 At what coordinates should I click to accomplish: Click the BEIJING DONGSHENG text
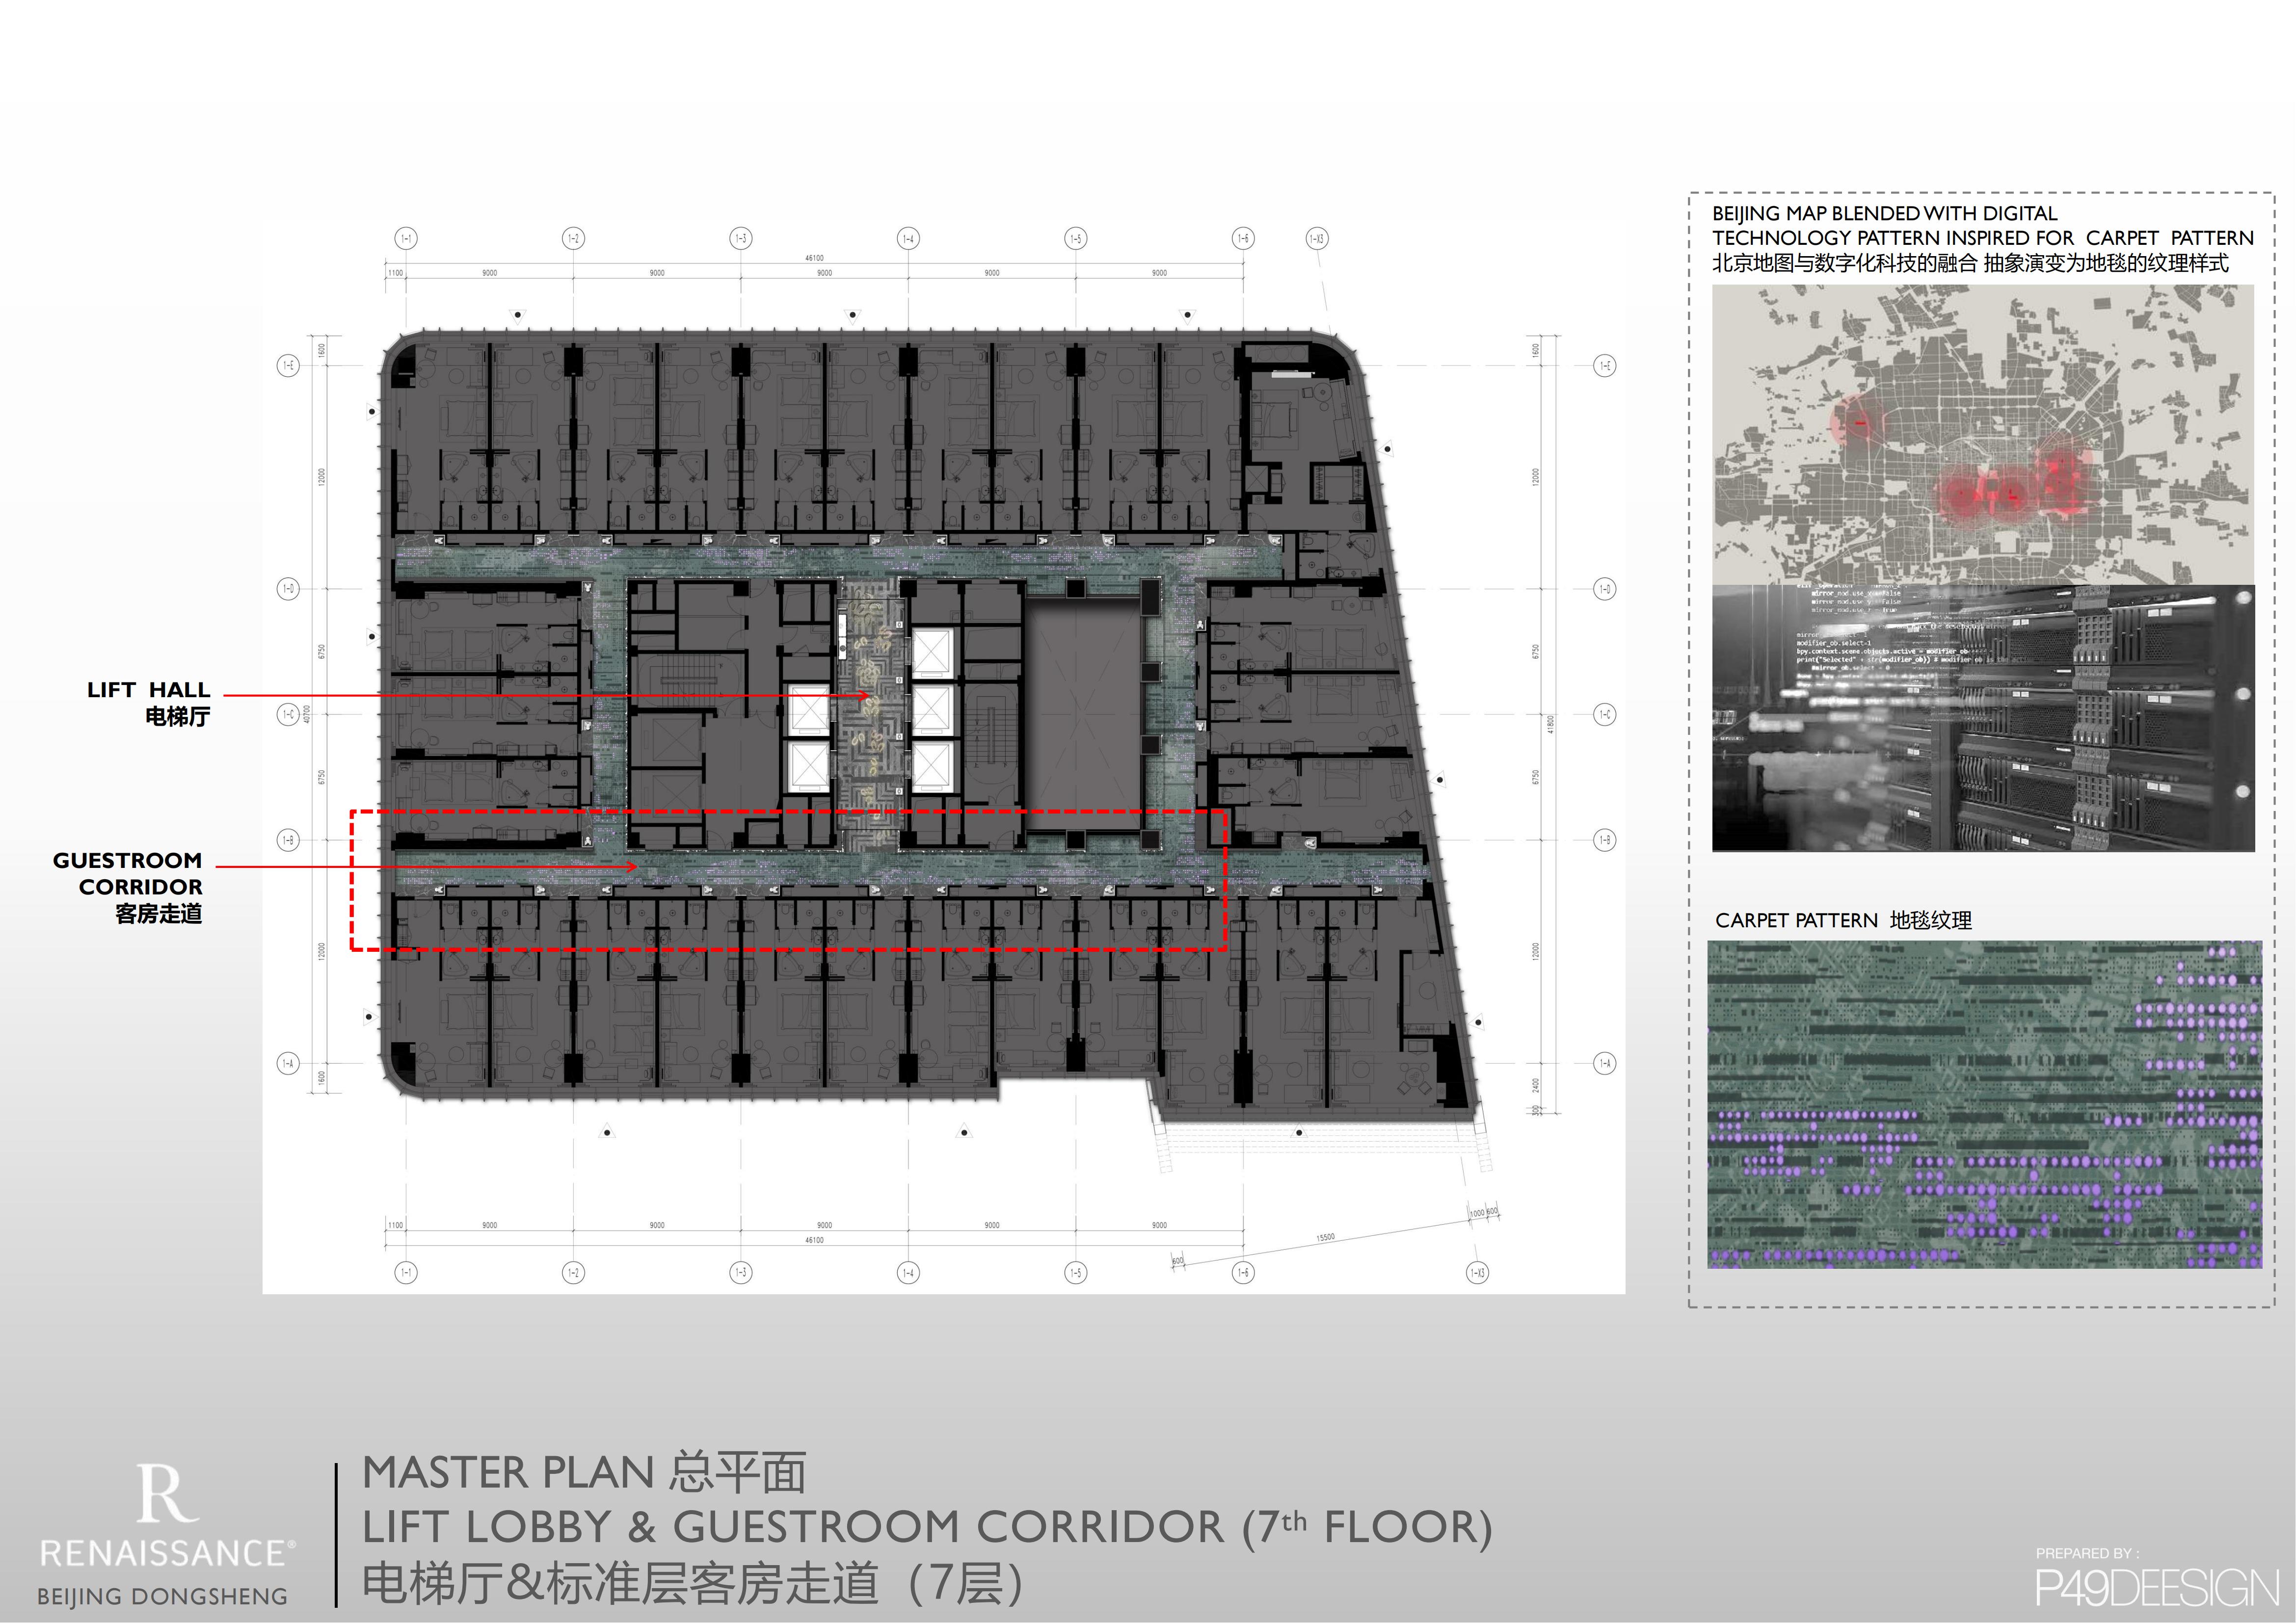(x=162, y=1596)
